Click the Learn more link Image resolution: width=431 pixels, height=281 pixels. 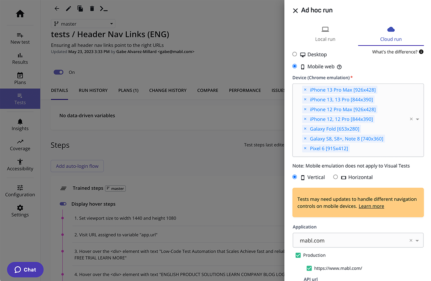pos(371,206)
